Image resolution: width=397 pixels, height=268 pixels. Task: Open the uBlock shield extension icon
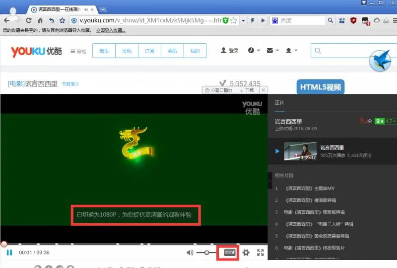point(353,20)
